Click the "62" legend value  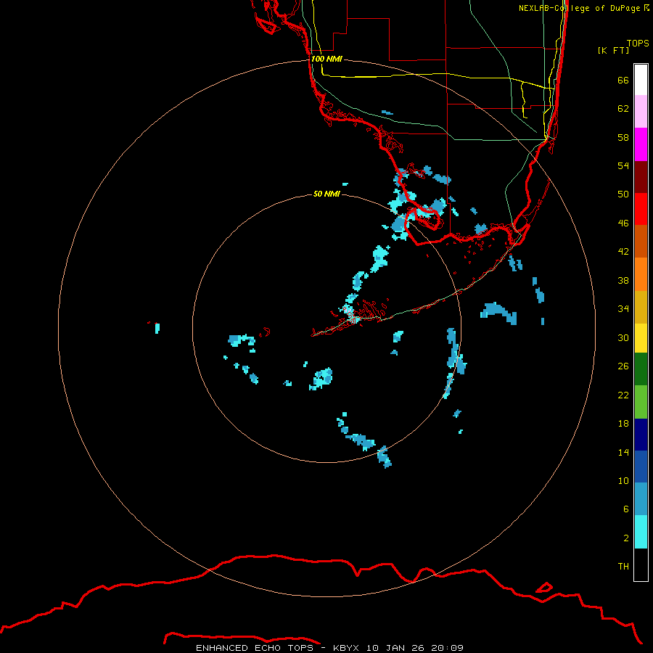point(623,108)
